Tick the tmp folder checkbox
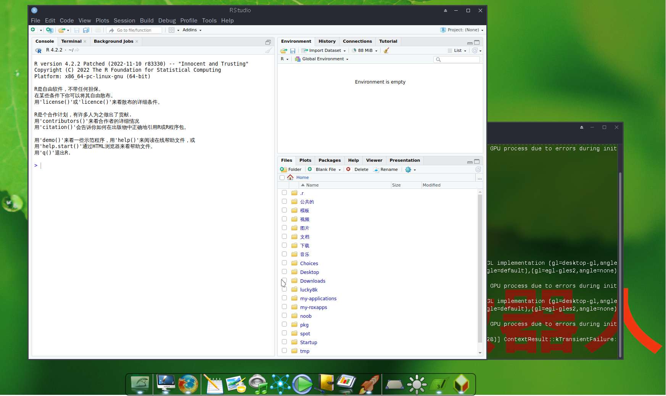666x396 pixels. 284,351
